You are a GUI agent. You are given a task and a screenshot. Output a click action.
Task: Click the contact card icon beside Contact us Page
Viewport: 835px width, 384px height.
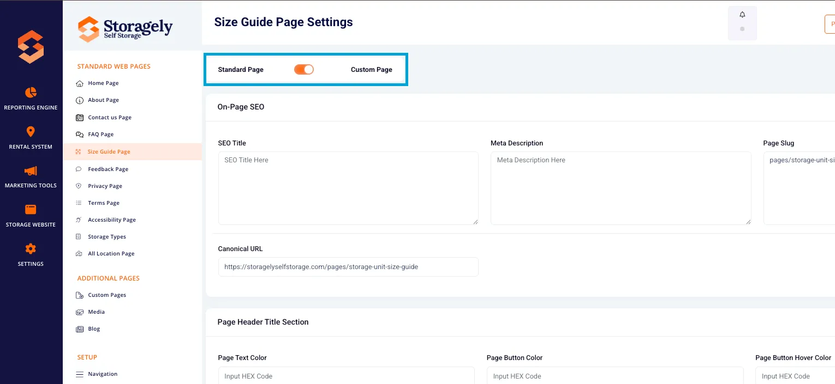pos(80,118)
